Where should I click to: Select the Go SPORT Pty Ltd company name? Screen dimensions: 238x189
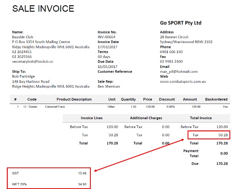181,23
